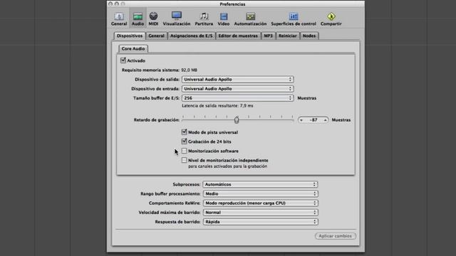The height and width of the screenshot is (256, 456).
Task: Open the Nodes tab
Action: click(x=309, y=36)
